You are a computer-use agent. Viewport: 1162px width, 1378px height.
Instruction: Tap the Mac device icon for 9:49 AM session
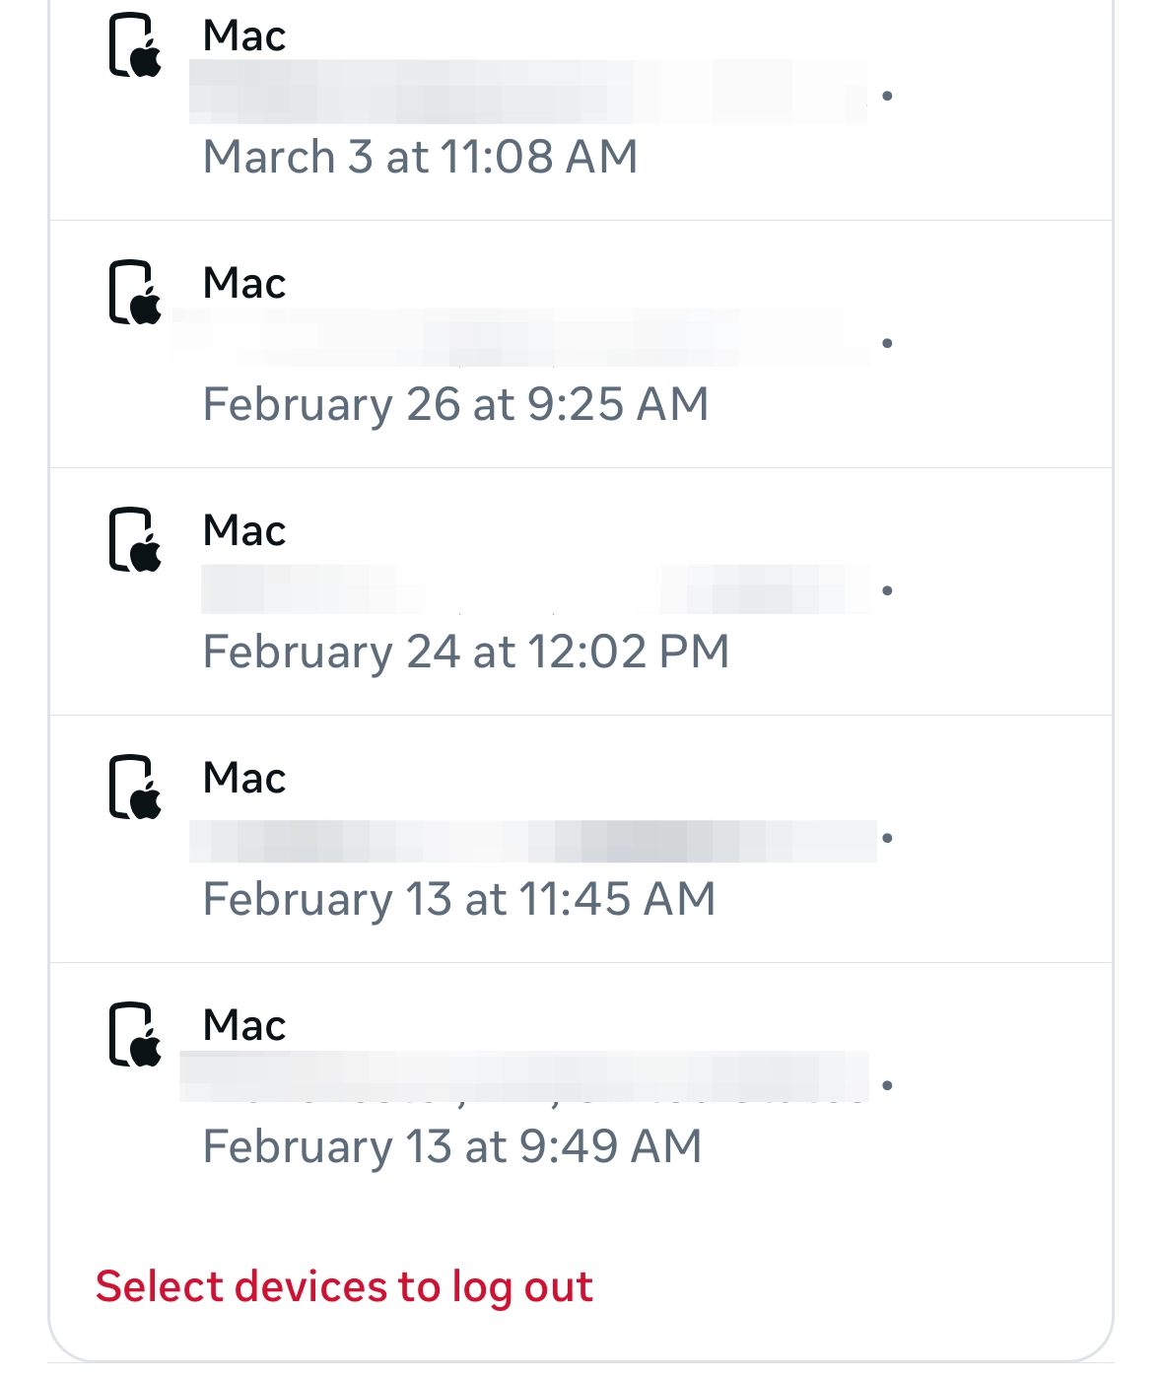point(135,1035)
